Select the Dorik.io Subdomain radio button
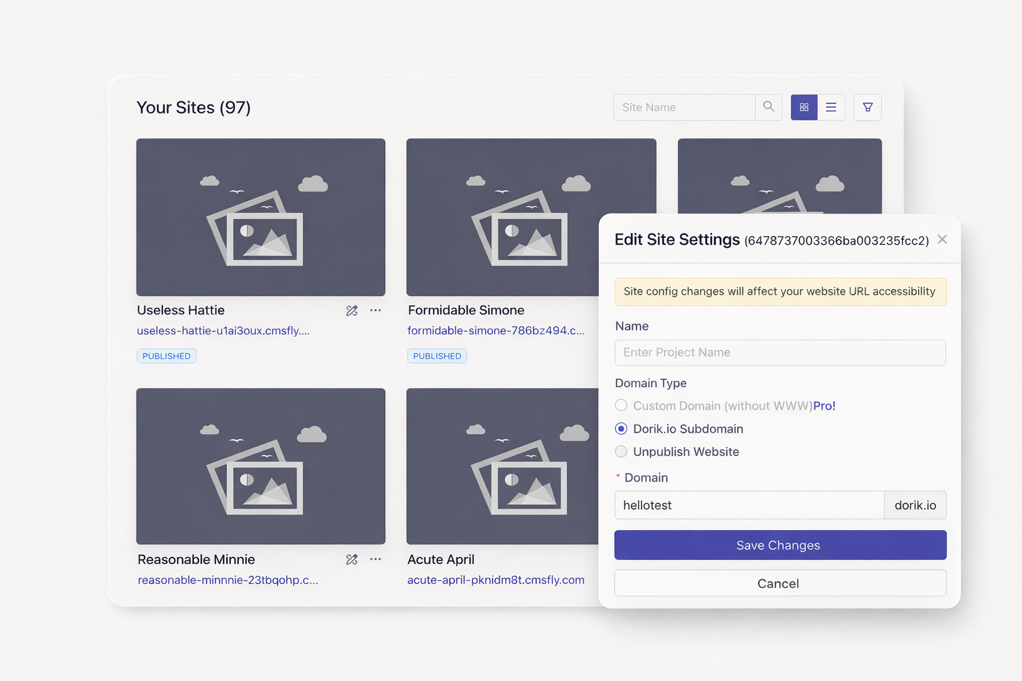 [x=621, y=429]
